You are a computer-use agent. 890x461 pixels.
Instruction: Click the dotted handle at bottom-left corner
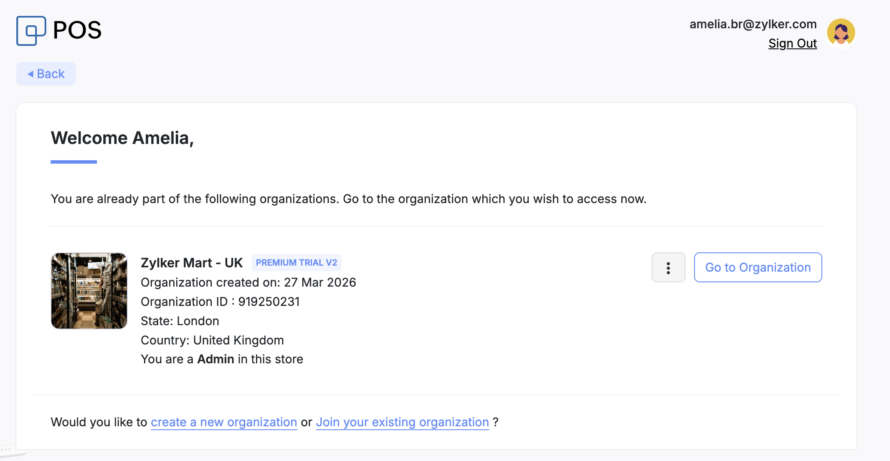(x=6, y=449)
